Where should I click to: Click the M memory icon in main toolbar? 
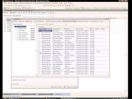tap(65, 5)
